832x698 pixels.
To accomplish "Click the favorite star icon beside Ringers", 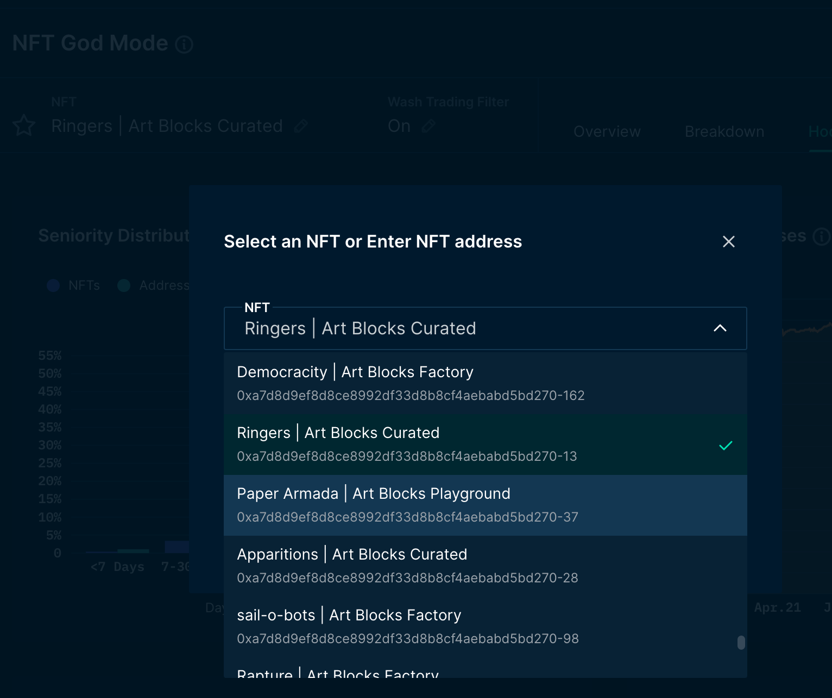I will [24, 126].
